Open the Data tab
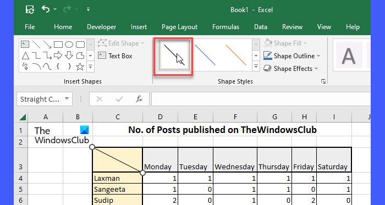385x205 pixels. click(261, 27)
